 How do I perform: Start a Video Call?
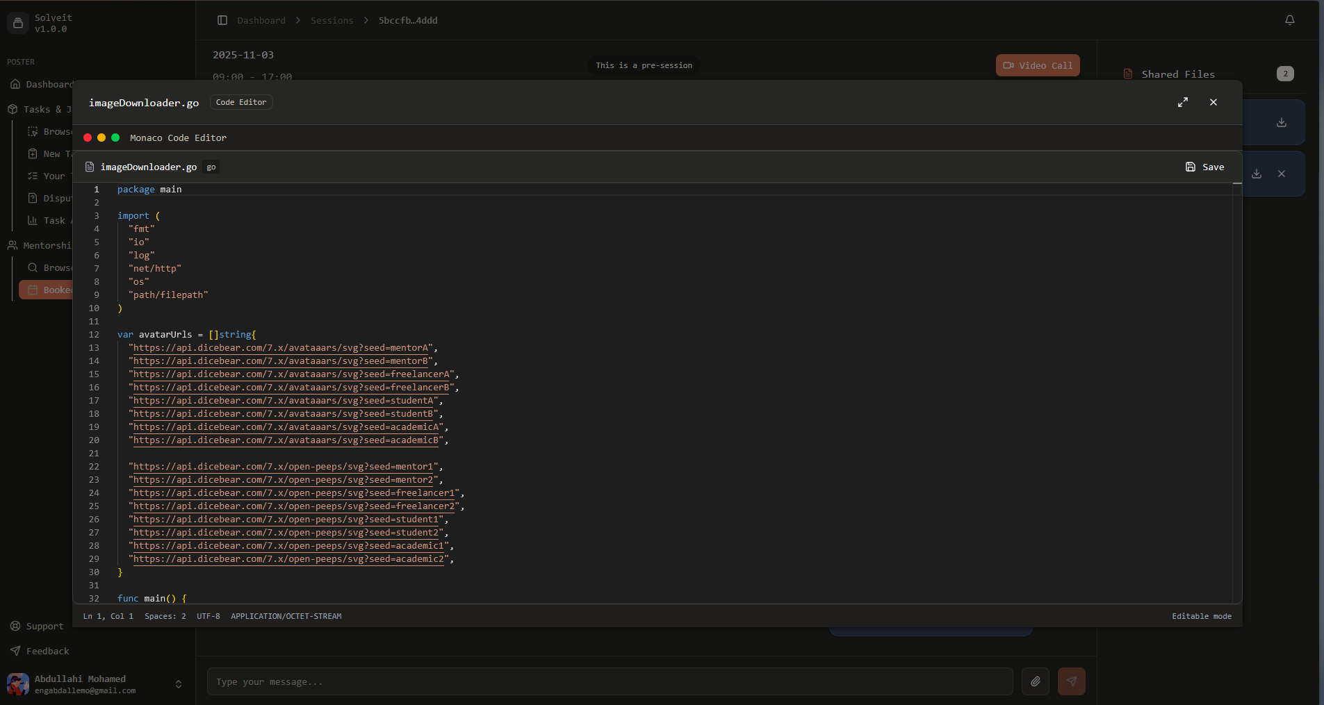(1037, 65)
